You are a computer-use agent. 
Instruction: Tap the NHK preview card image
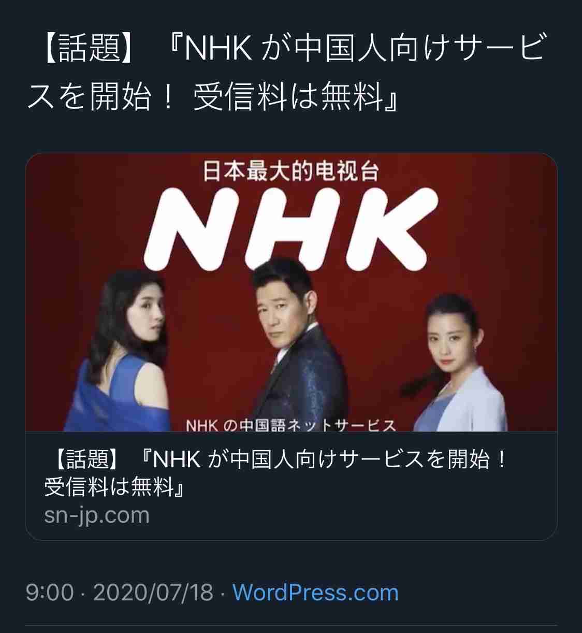[291, 293]
